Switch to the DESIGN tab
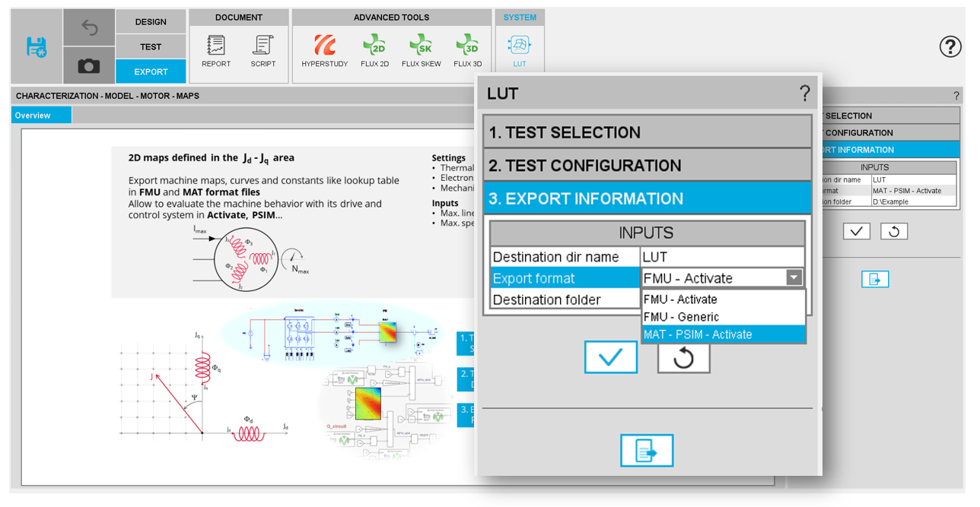 (x=151, y=22)
